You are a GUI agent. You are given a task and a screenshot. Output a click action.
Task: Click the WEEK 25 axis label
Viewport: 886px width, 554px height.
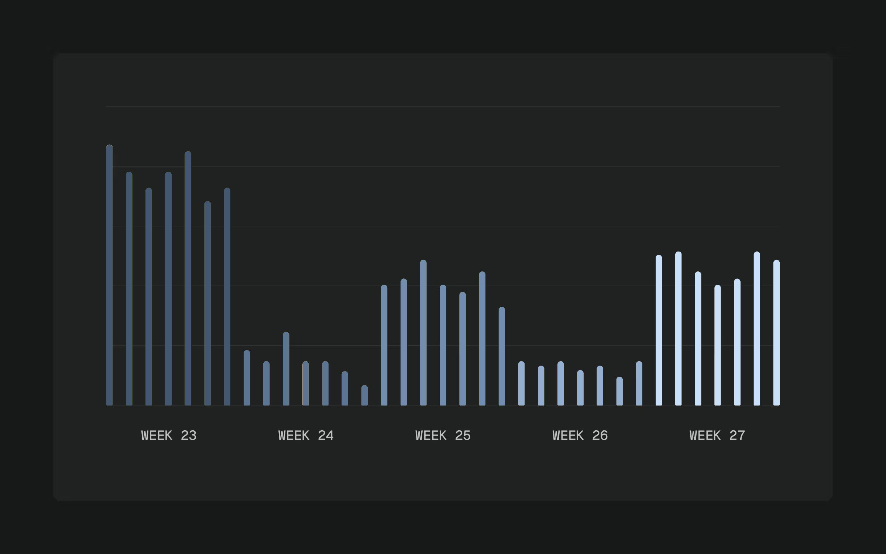443,436
